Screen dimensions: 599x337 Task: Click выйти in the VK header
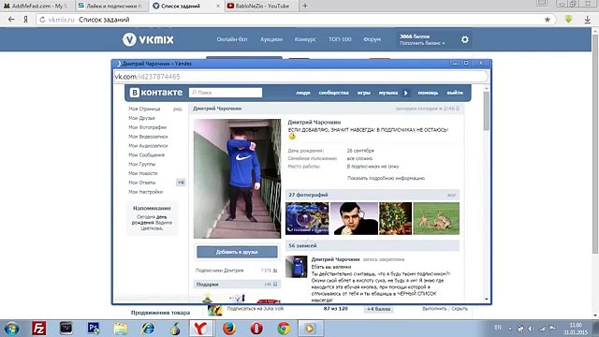[455, 93]
